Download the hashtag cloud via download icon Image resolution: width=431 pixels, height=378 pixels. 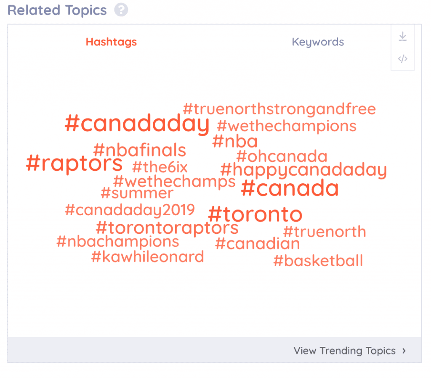[402, 36]
